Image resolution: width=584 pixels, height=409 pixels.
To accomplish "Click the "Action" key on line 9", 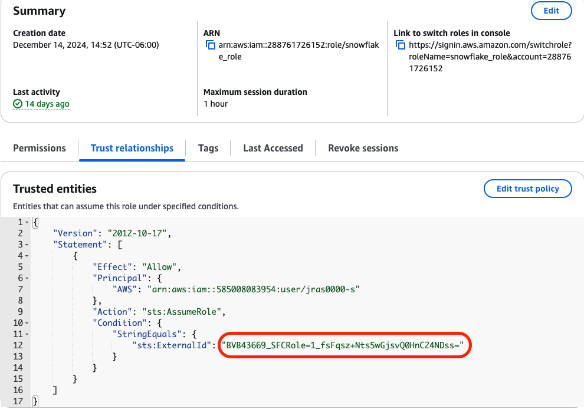I will [x=113, y=312].
